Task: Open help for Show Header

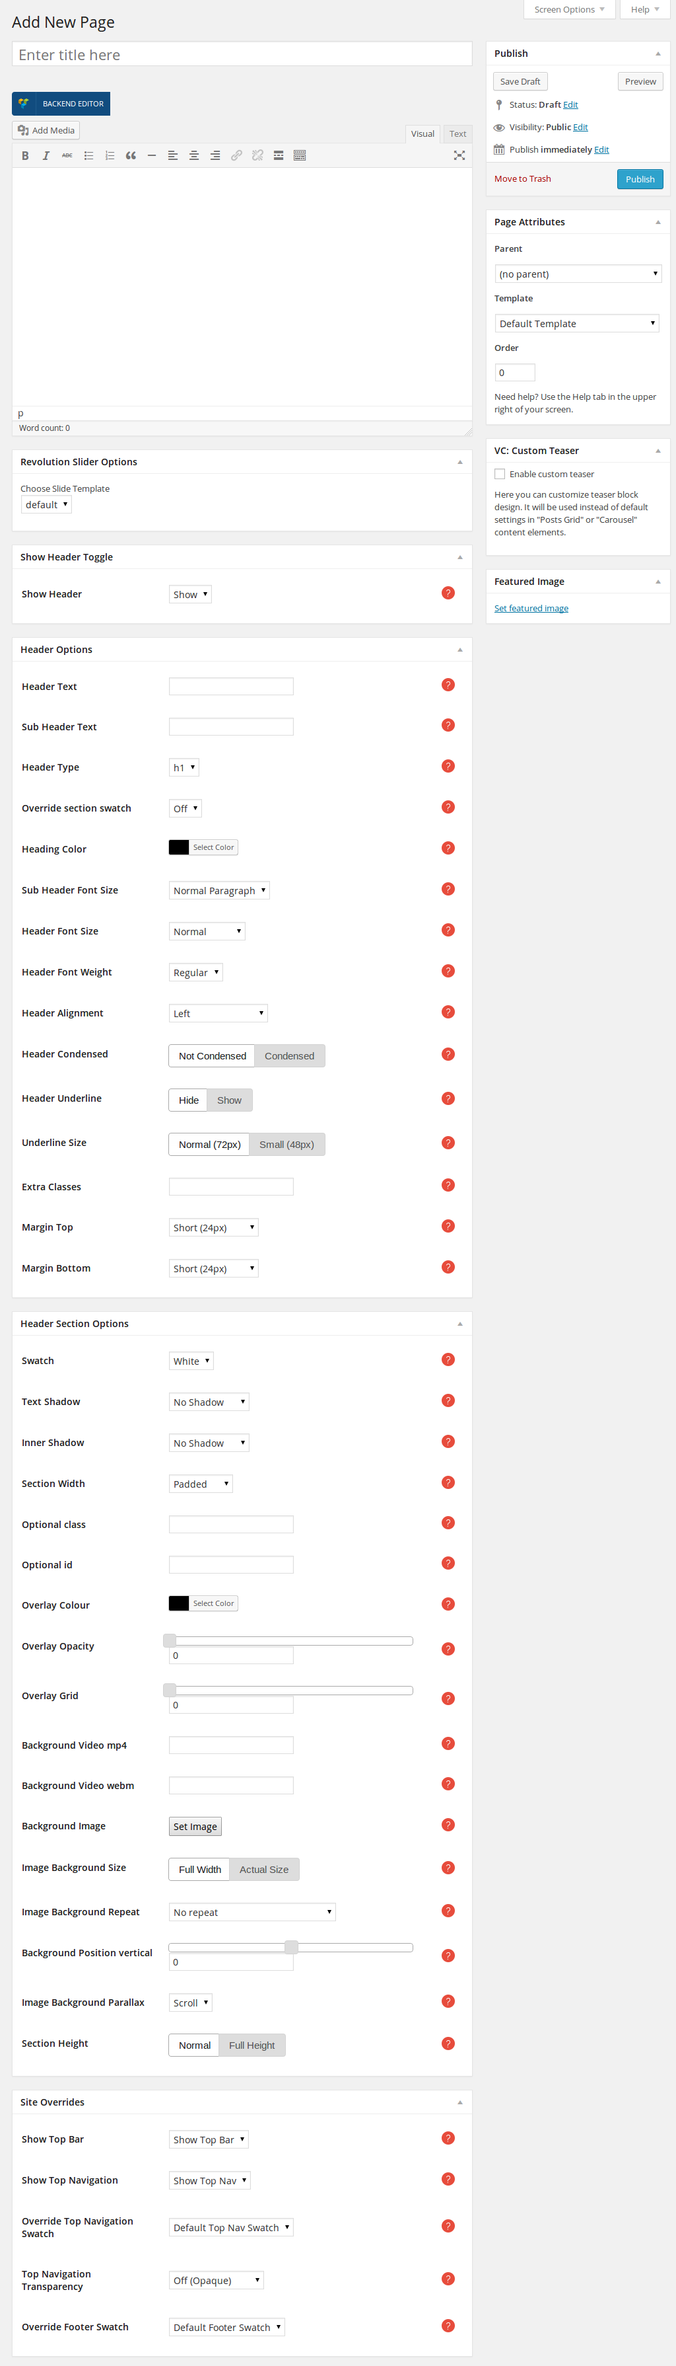Action: [448, 593]
